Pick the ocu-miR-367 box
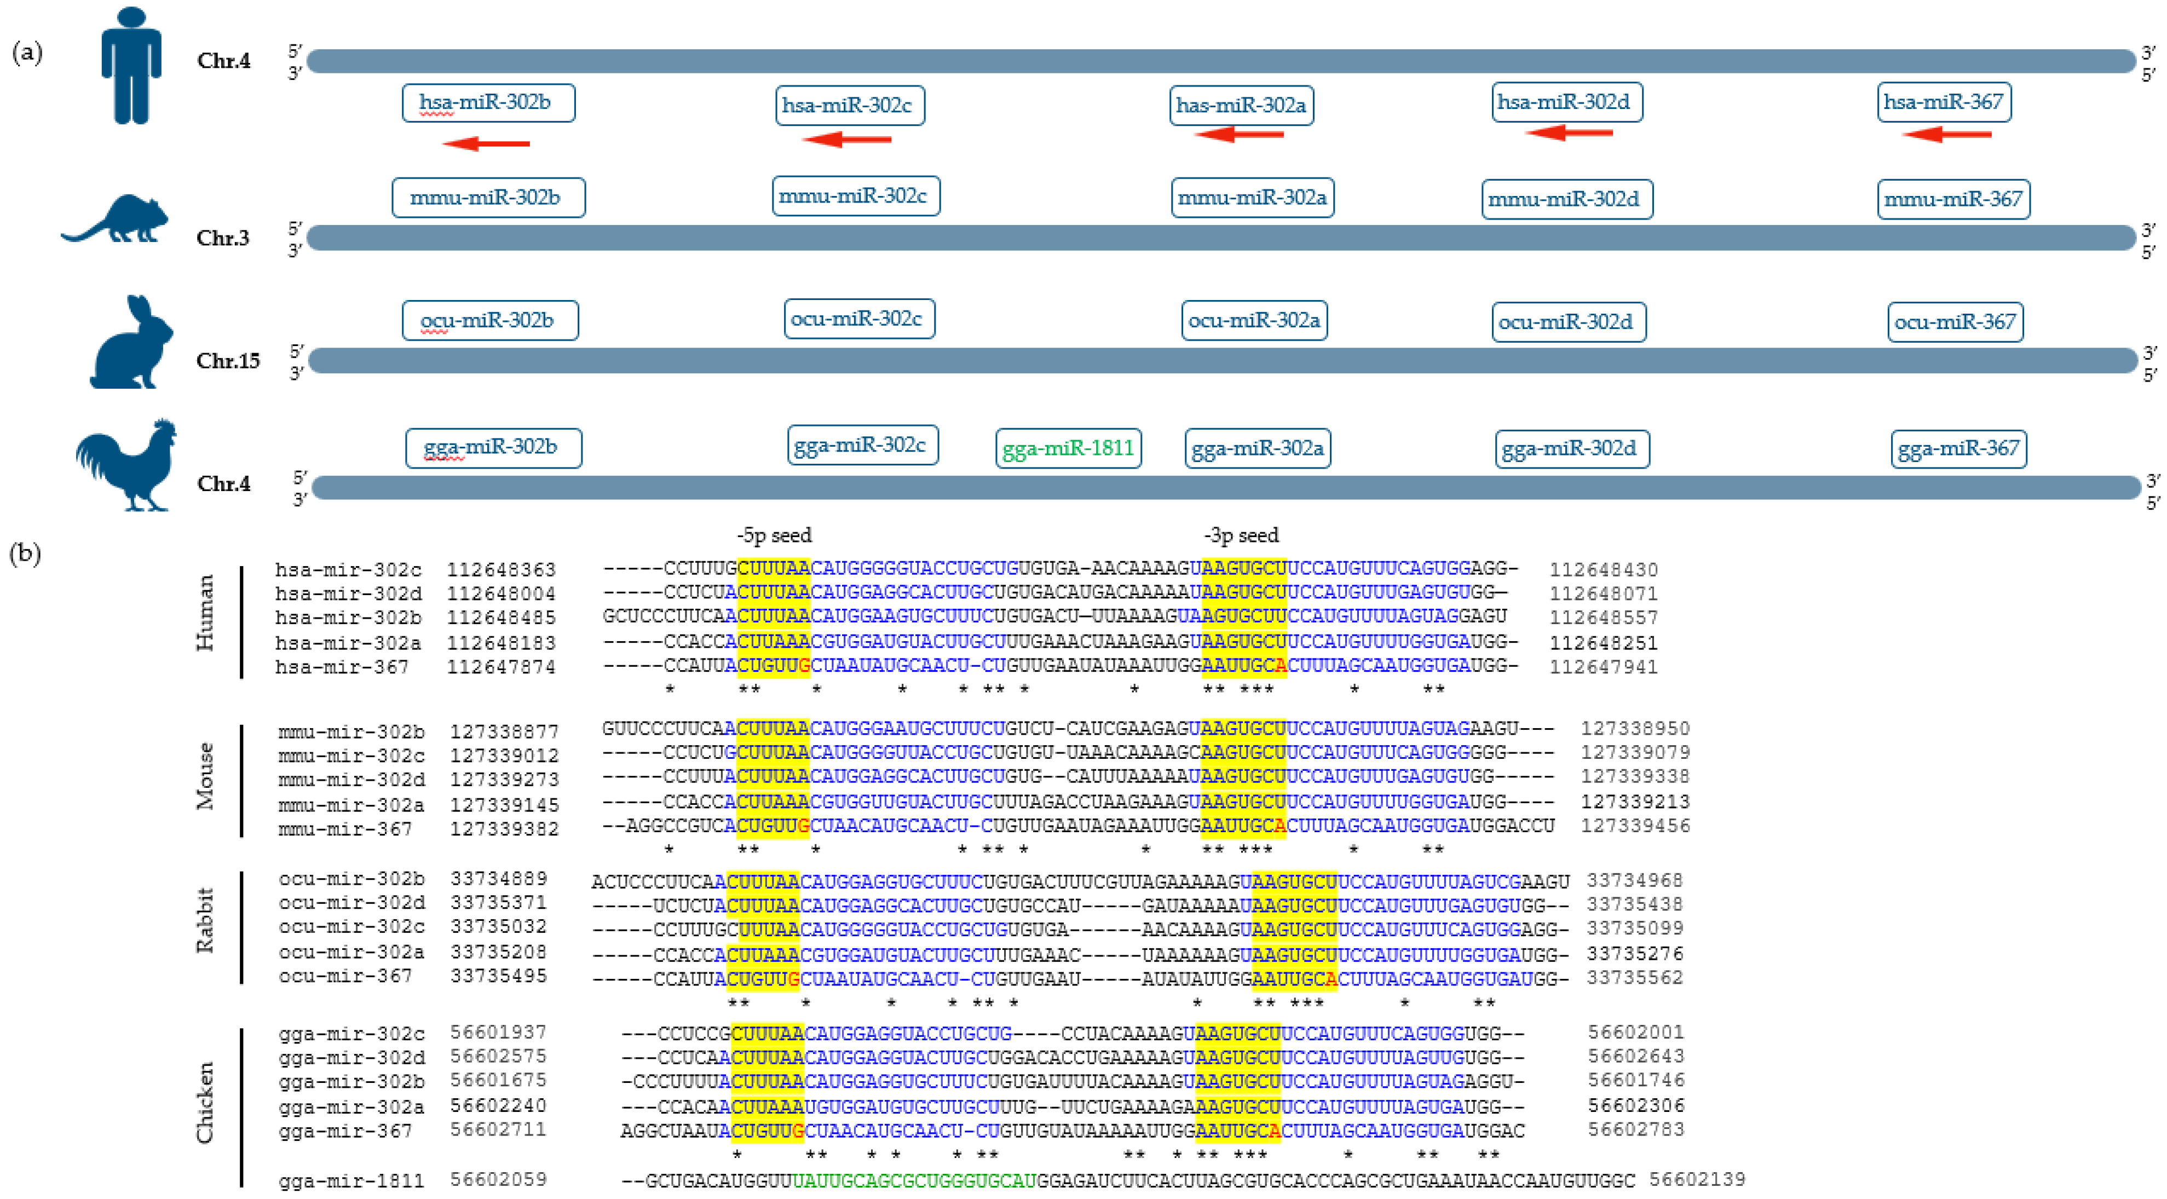This screenshot has height=1199, width=2167. pyautogui.click(x=1955, y=322)
